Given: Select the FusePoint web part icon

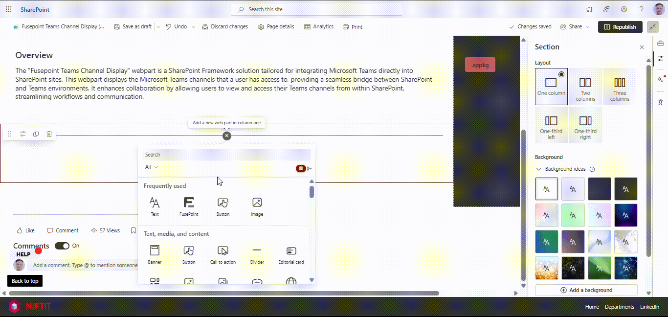Looking at the screenshot, I should [189, 205].
